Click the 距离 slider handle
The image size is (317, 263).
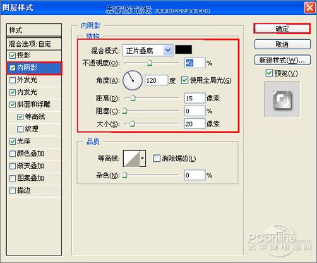pos(133,98)
